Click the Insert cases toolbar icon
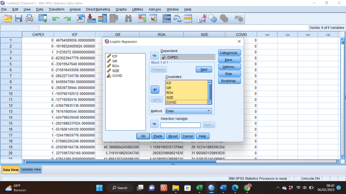The height and width of the screenshot is (194, 346). coord(142,19)
